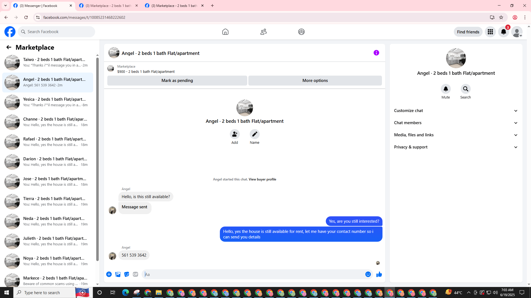Image resolution: width=531 pixels, height=298 pixels.
Task: Open Windows Task View
Action: point(113,292)
